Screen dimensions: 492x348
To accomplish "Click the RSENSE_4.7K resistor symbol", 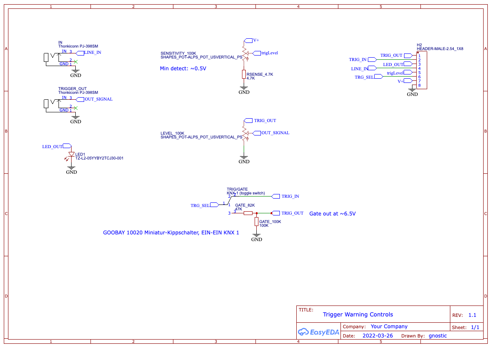I will pos(244,74).
